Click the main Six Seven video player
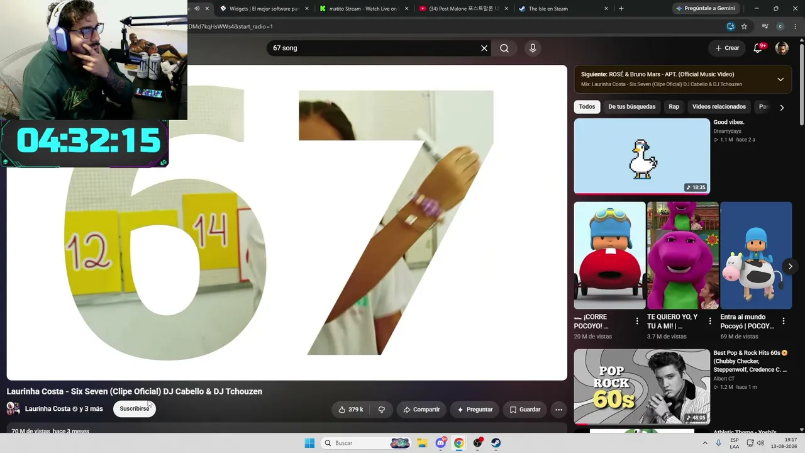 [287, 223]
